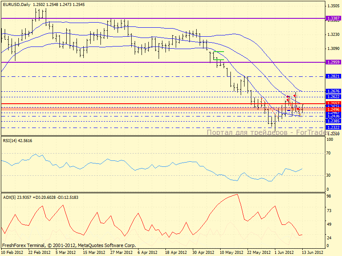Click the FreshForex Terminal copyright text
Image resolution: width=342 pixels, height=256 pixels.
point(69,245)
